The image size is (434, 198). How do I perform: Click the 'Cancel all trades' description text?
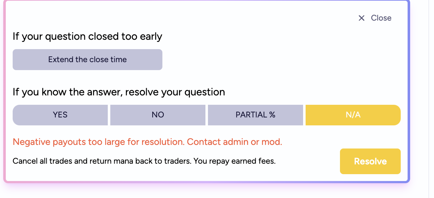coord(144,161)
